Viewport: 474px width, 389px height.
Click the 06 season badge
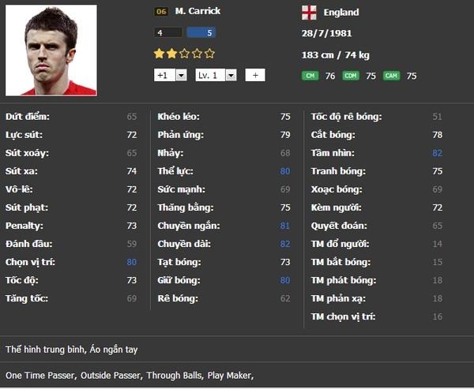(x=160, y=11)
